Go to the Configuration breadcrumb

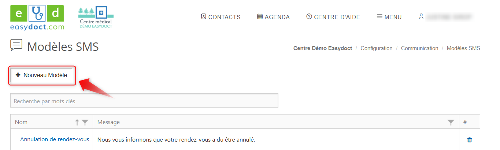[376, 48]
